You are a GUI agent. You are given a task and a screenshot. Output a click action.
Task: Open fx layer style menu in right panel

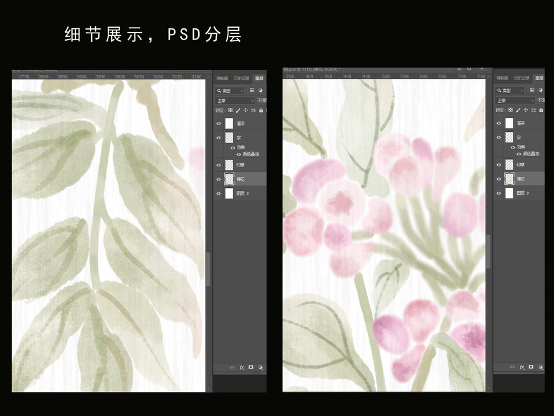click(522, 367)
